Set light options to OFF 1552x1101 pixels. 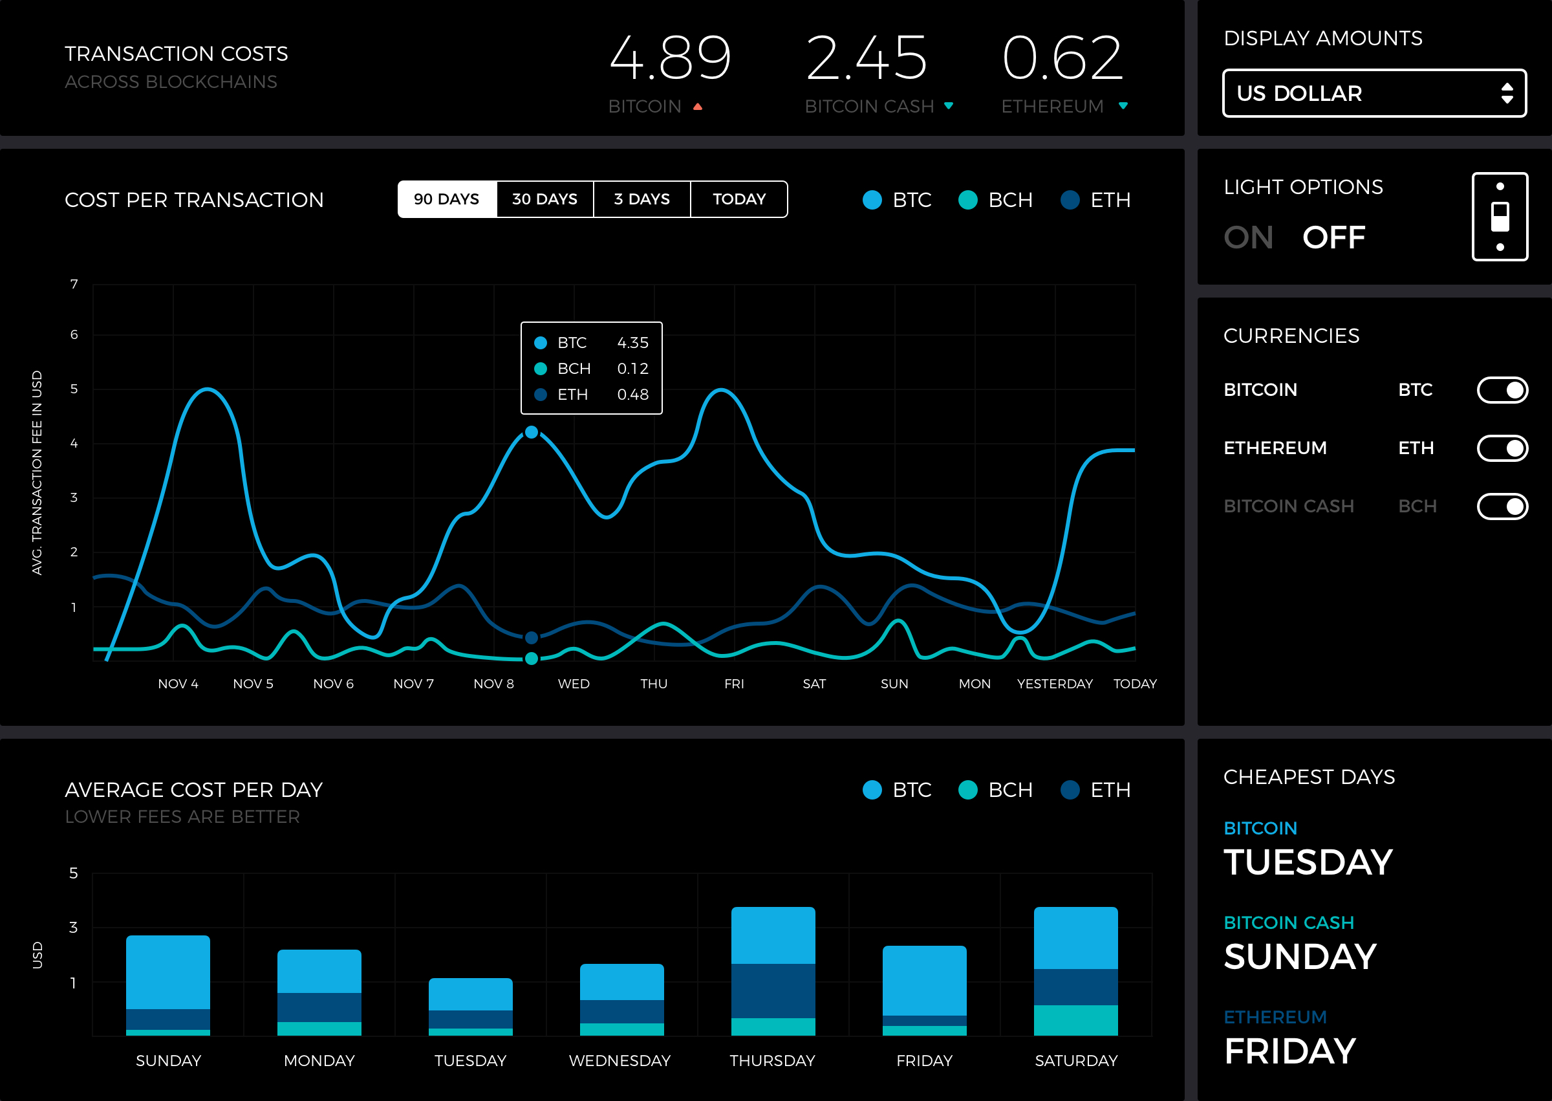point(1333,237)
